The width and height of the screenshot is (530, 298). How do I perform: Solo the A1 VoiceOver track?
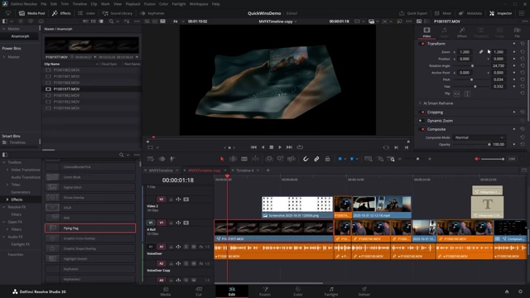[186, 247]
